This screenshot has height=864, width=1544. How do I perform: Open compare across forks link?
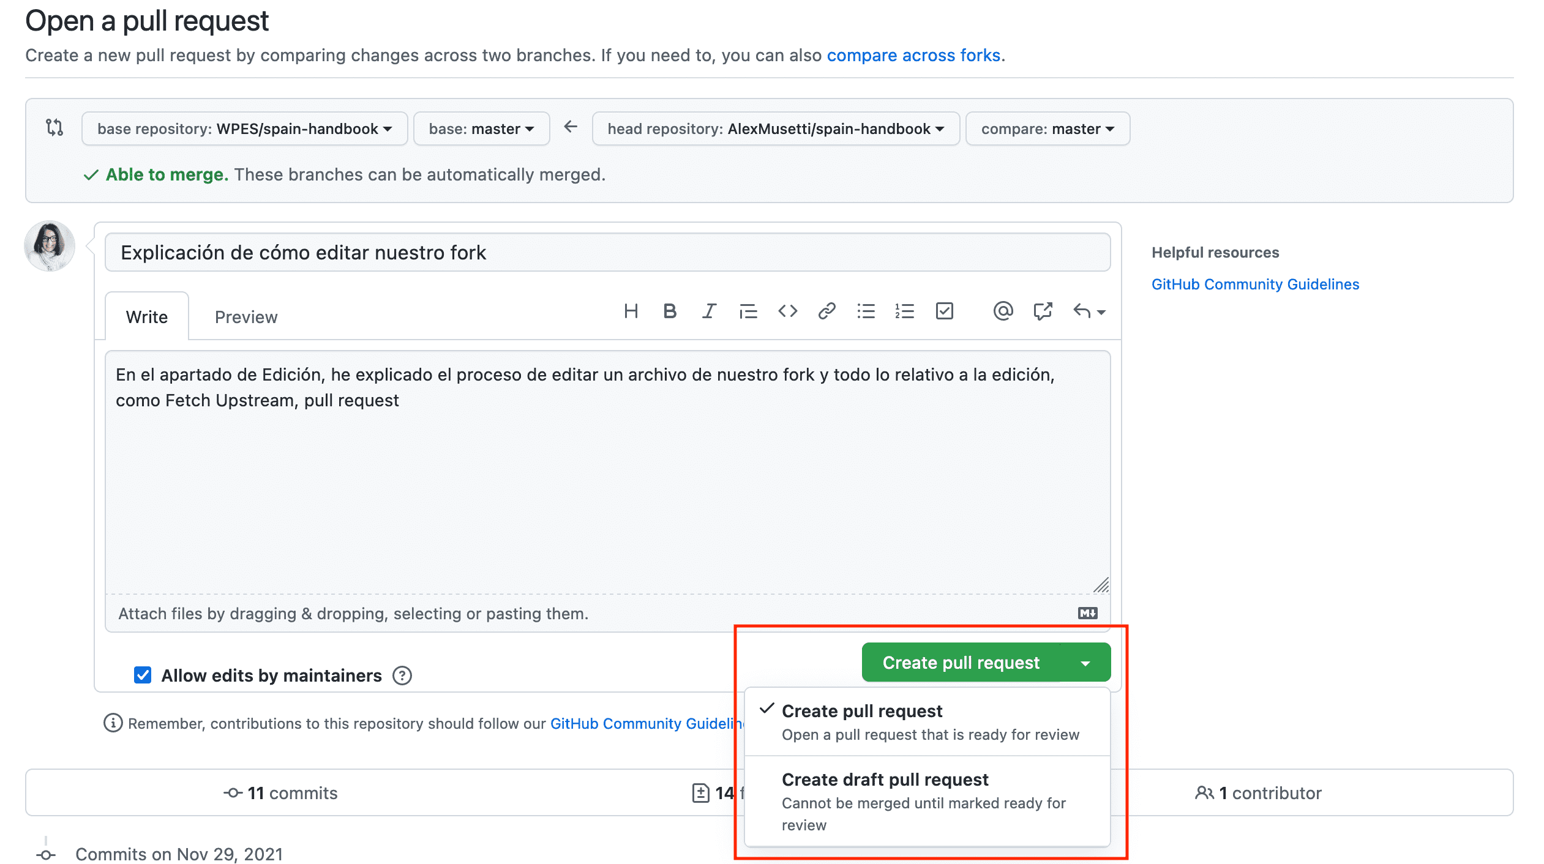913,55
